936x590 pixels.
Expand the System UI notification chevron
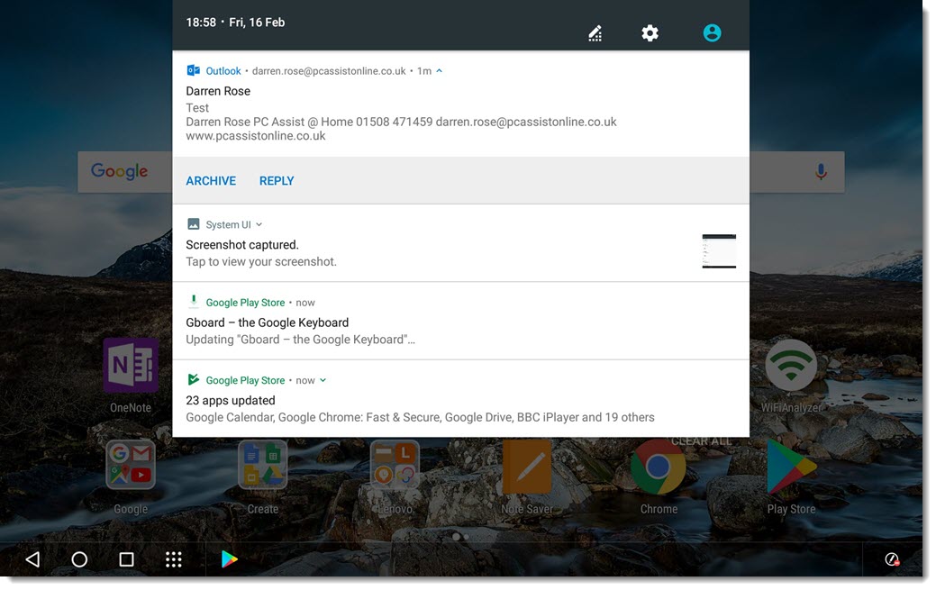click(259, 223)
